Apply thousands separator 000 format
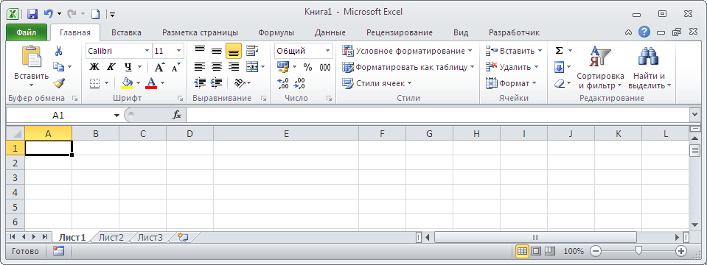Image resolution: width=707 pixels, height=265 pixels. [x=324, y=67]
